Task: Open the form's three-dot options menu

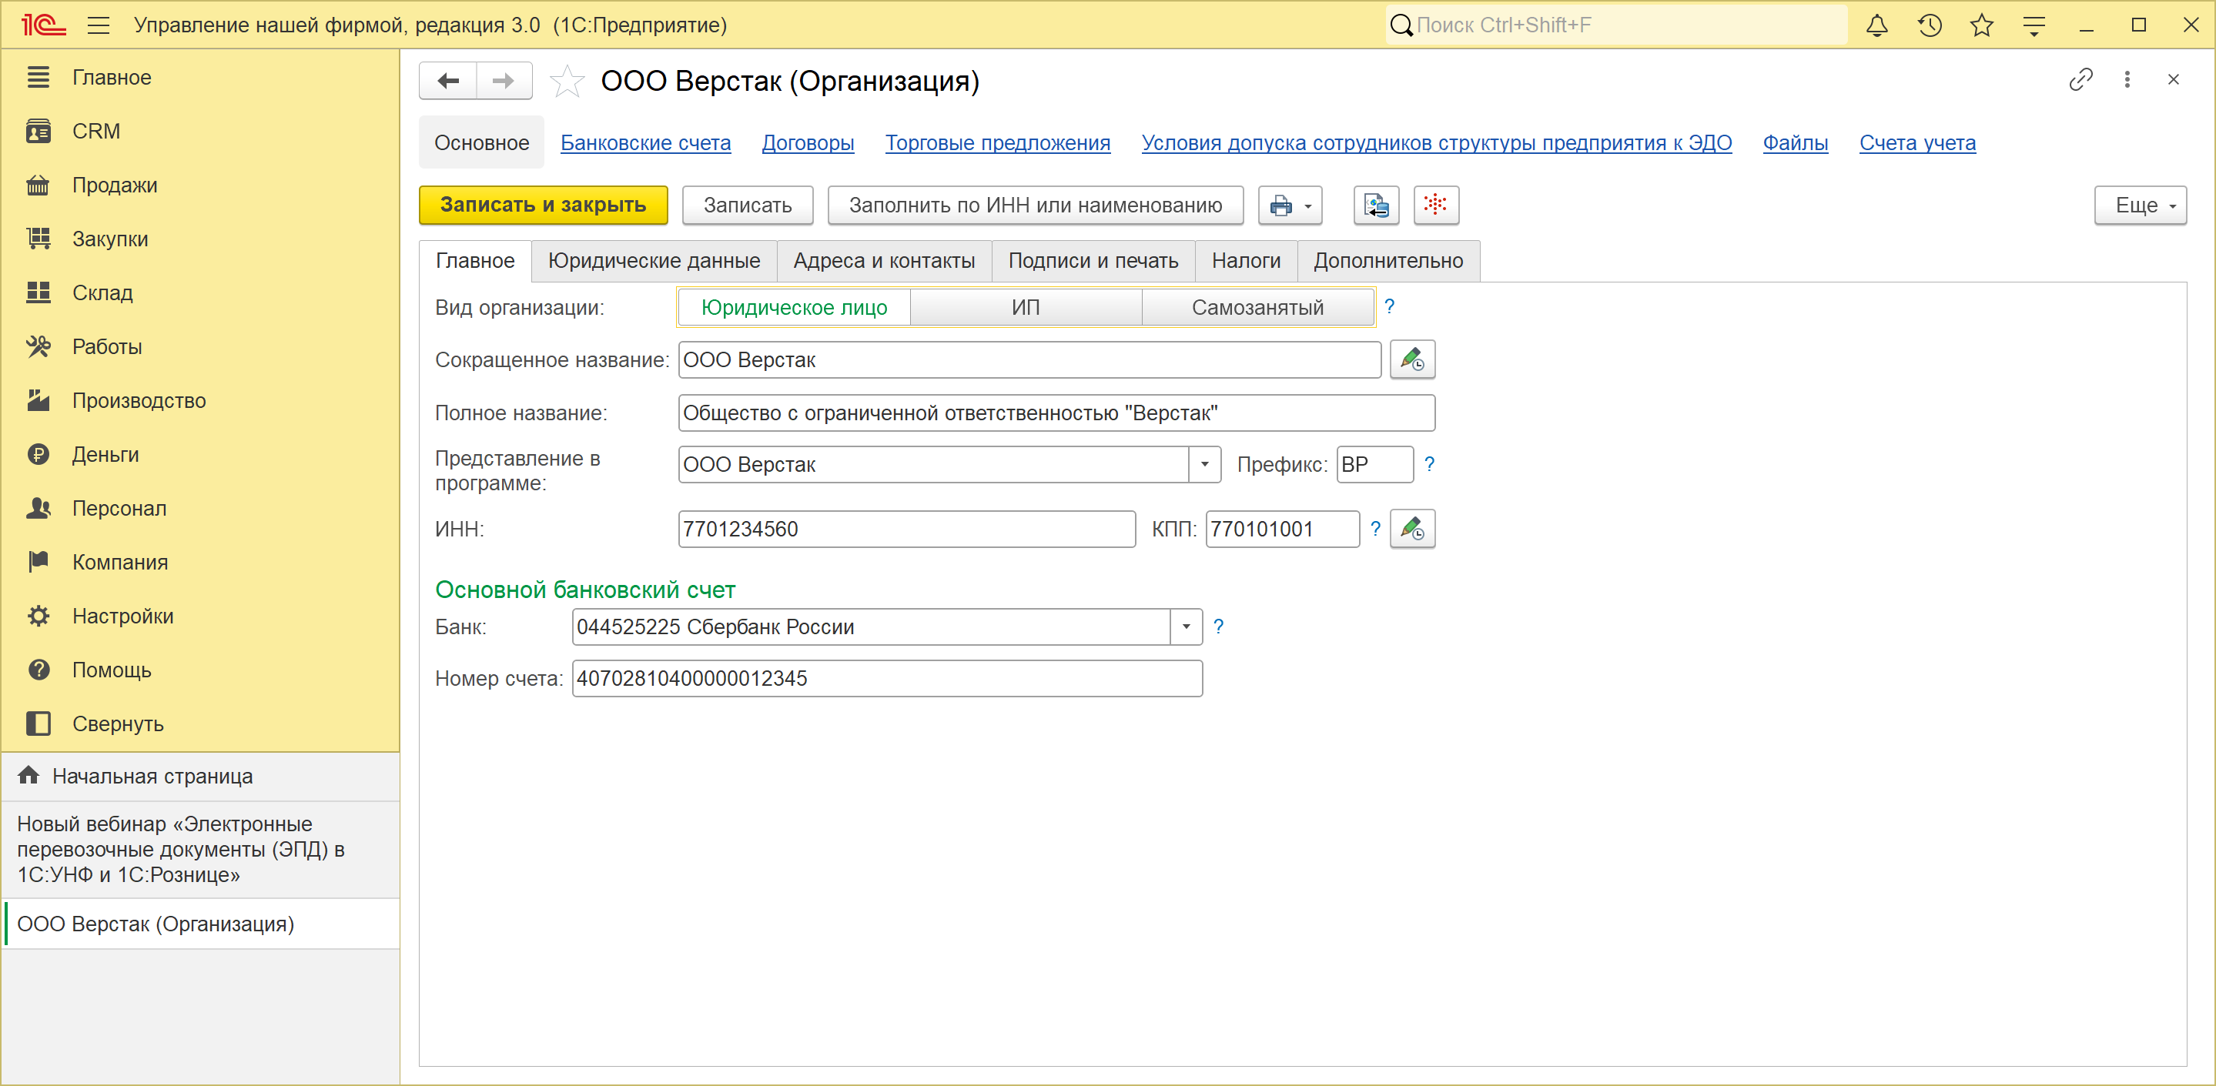Action: [x=2127, y=80]
